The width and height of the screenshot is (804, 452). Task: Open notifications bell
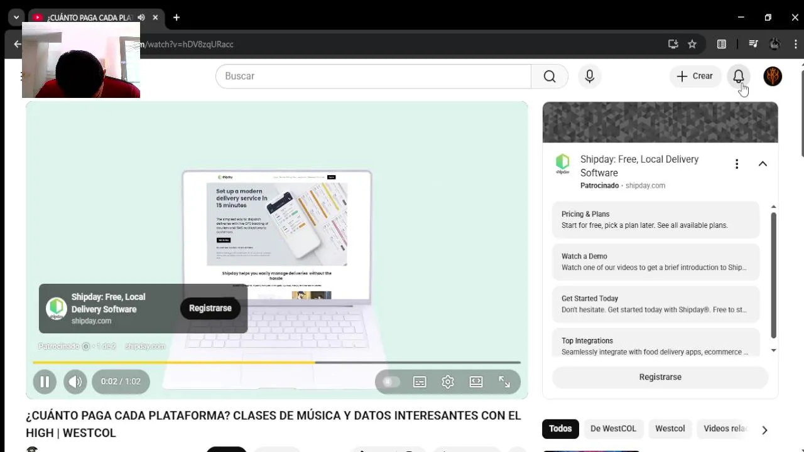pos(739,76)
